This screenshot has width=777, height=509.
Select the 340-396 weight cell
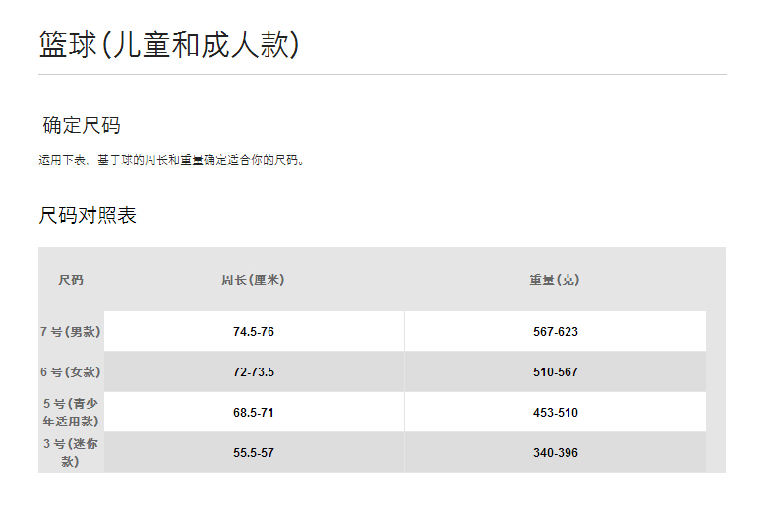tap(556, 453)
